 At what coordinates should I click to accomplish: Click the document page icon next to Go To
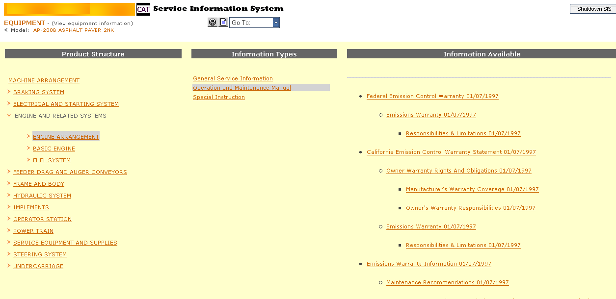click(x=223, y=23)
